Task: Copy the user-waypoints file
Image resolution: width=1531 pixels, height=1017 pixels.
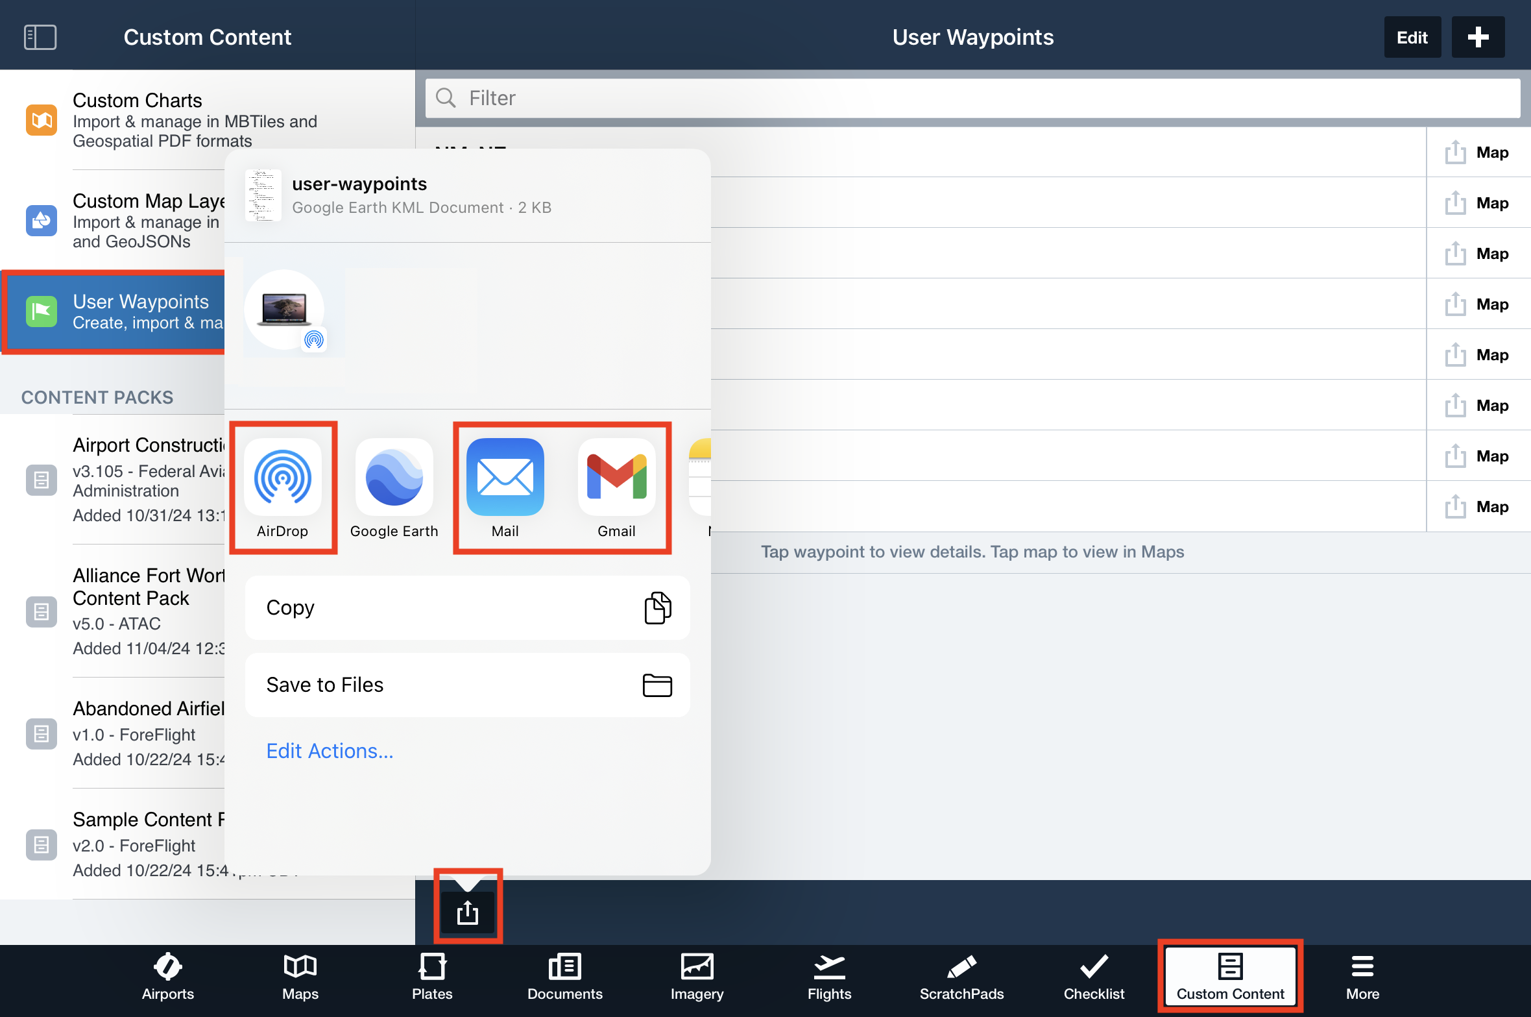Action: pyautogui.click(x=467, y=607)
